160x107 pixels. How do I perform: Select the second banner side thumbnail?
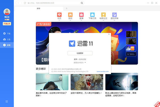pos(131,41)
